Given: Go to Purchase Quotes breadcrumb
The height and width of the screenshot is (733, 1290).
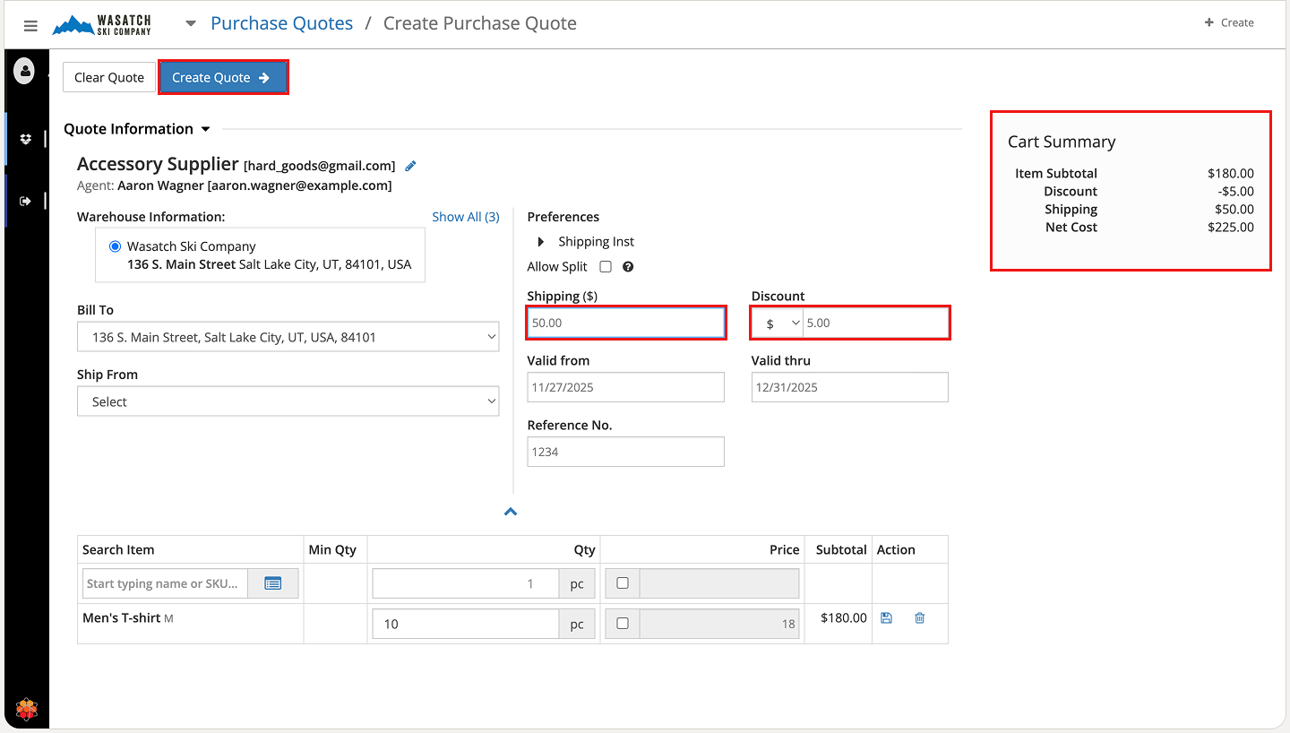Looking at the screenshot, I should [281, 23].
